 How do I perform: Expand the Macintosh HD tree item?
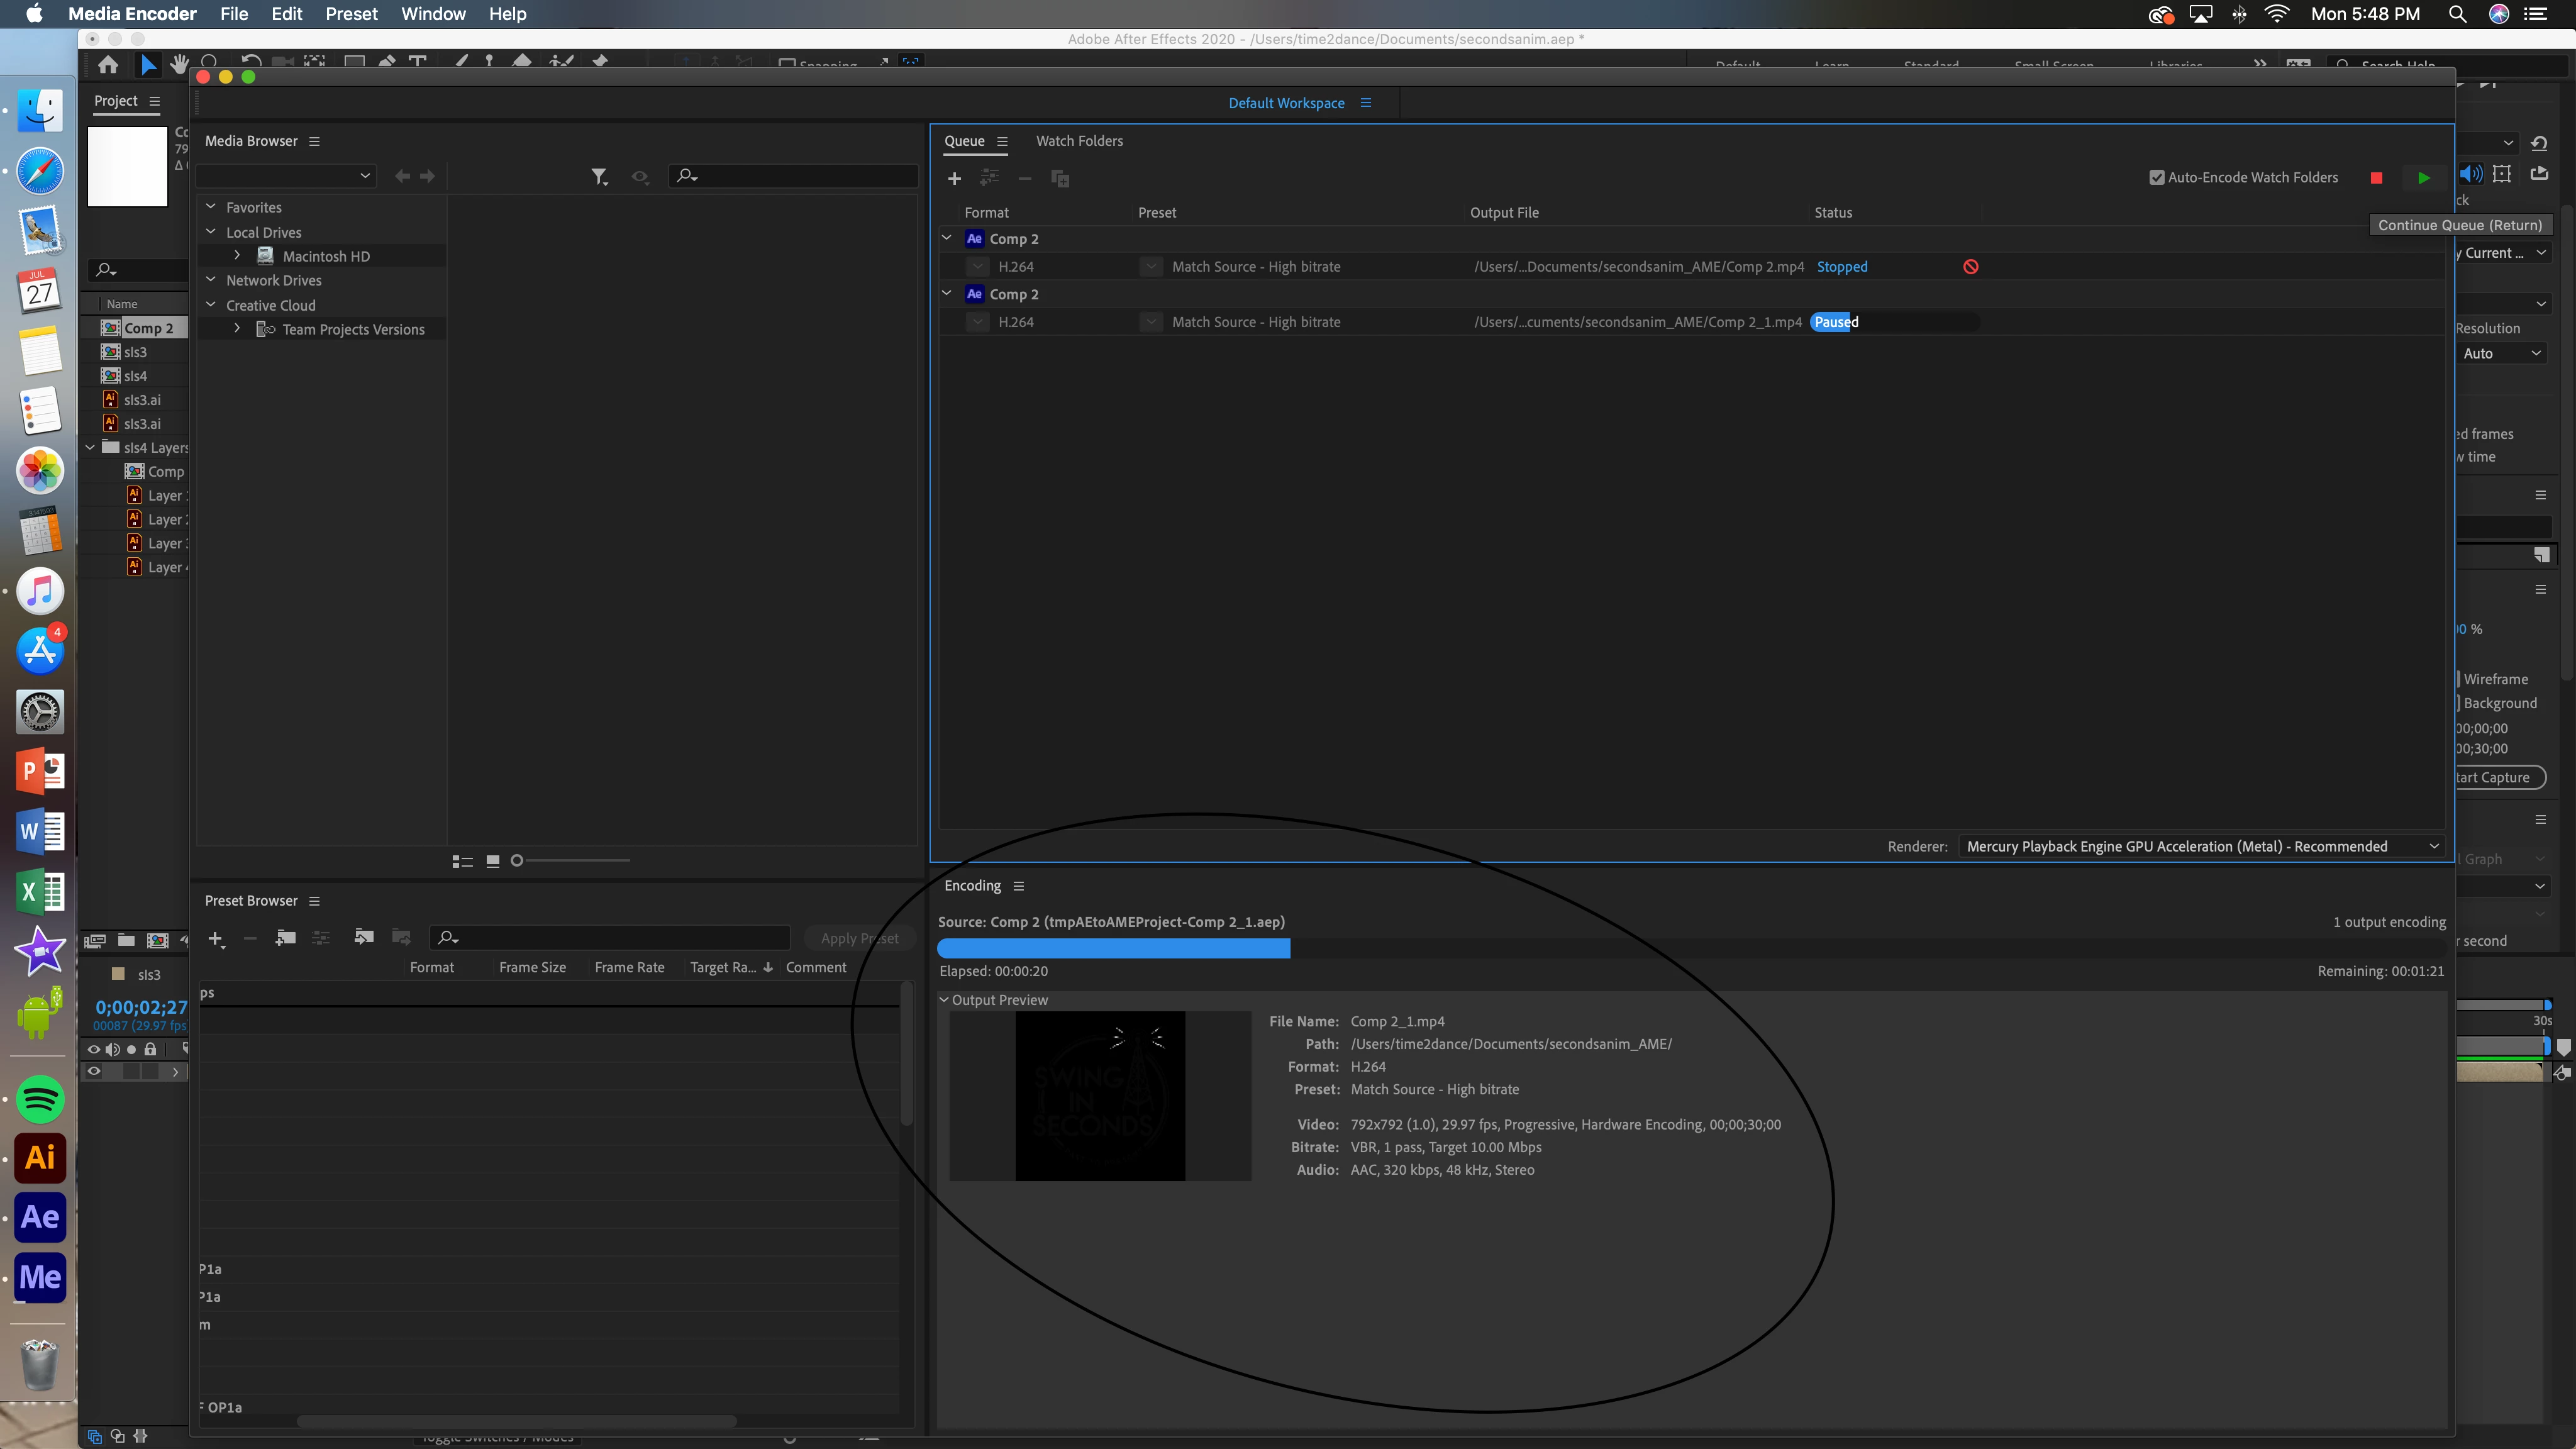click(x=237, y=256)
